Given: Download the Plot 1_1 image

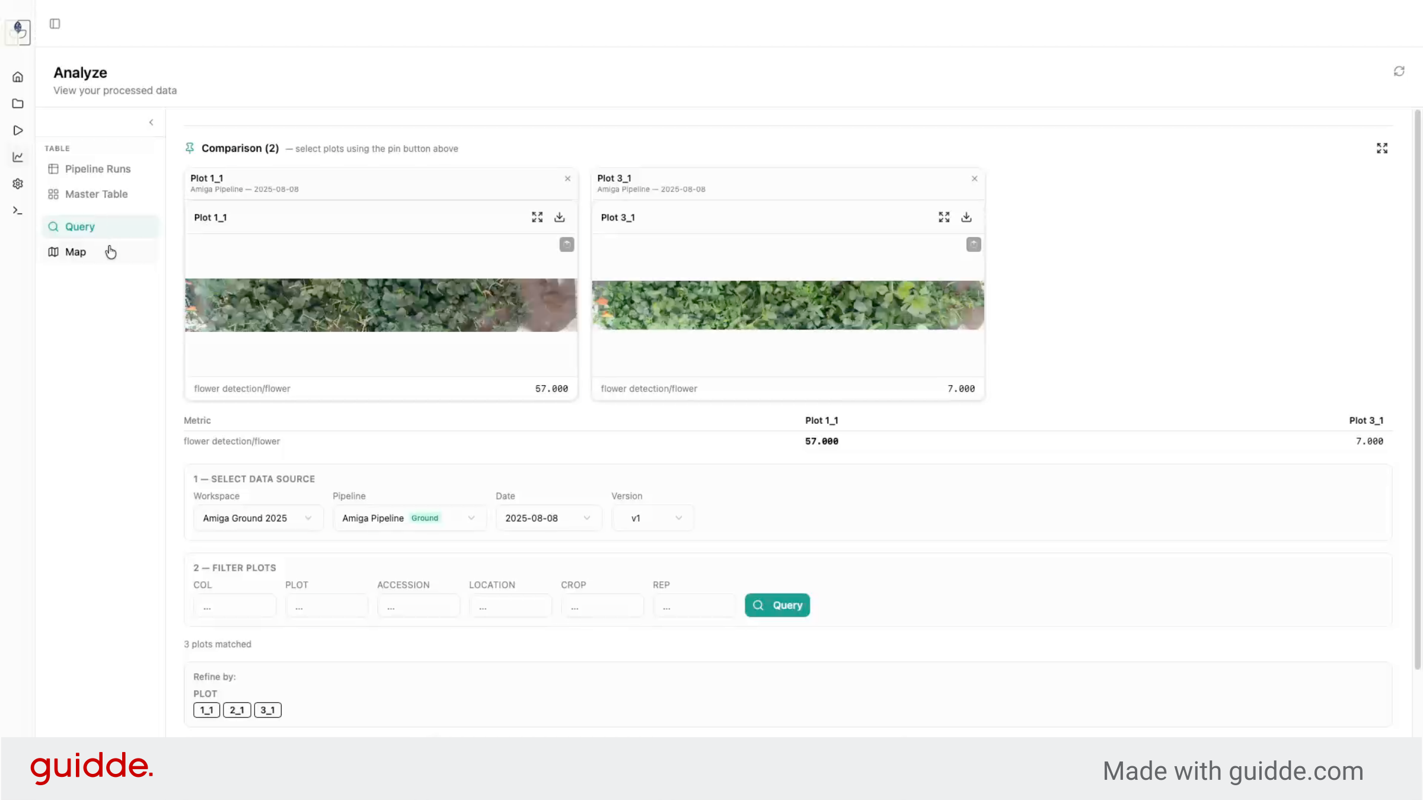Looking at the screenshot, I should click(x=559, y=217).
